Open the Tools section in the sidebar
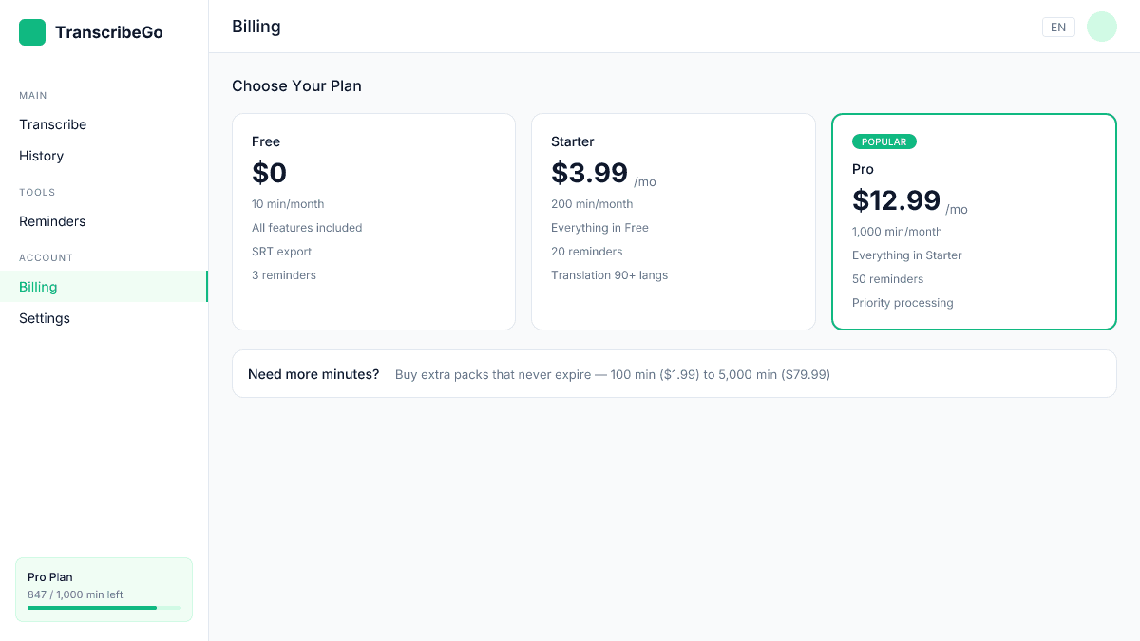Viewport: 1140px width, 641px height. (x=37, y=192)
